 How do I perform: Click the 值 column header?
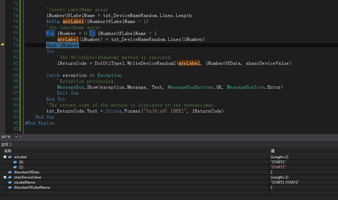click(x=272, y=151)
